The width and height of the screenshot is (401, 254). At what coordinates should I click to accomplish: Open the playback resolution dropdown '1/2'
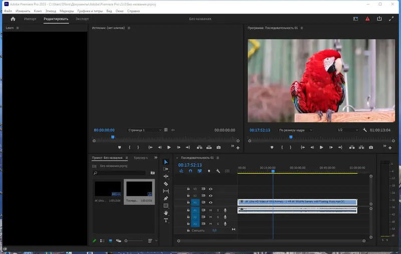coord(347,130)
